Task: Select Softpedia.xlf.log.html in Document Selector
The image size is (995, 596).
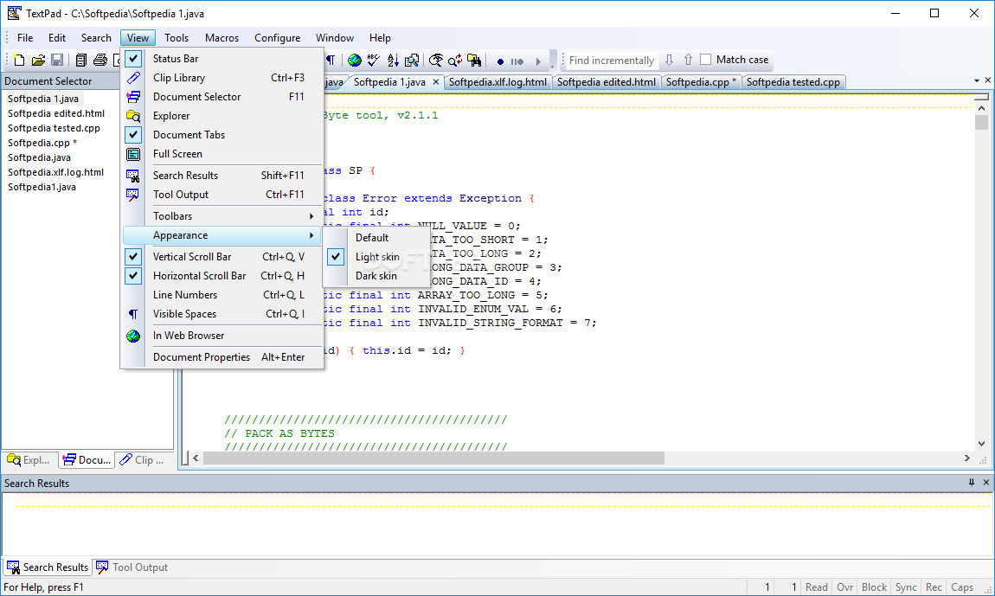Action: pos(55,172)
